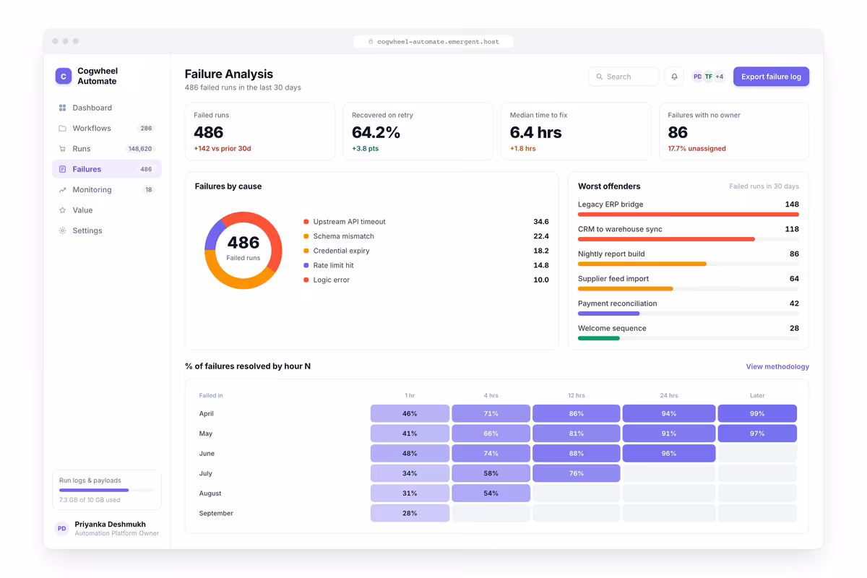Click the Legacy ERP bridge bar
867x578 pixels.
tap(689, 215)
